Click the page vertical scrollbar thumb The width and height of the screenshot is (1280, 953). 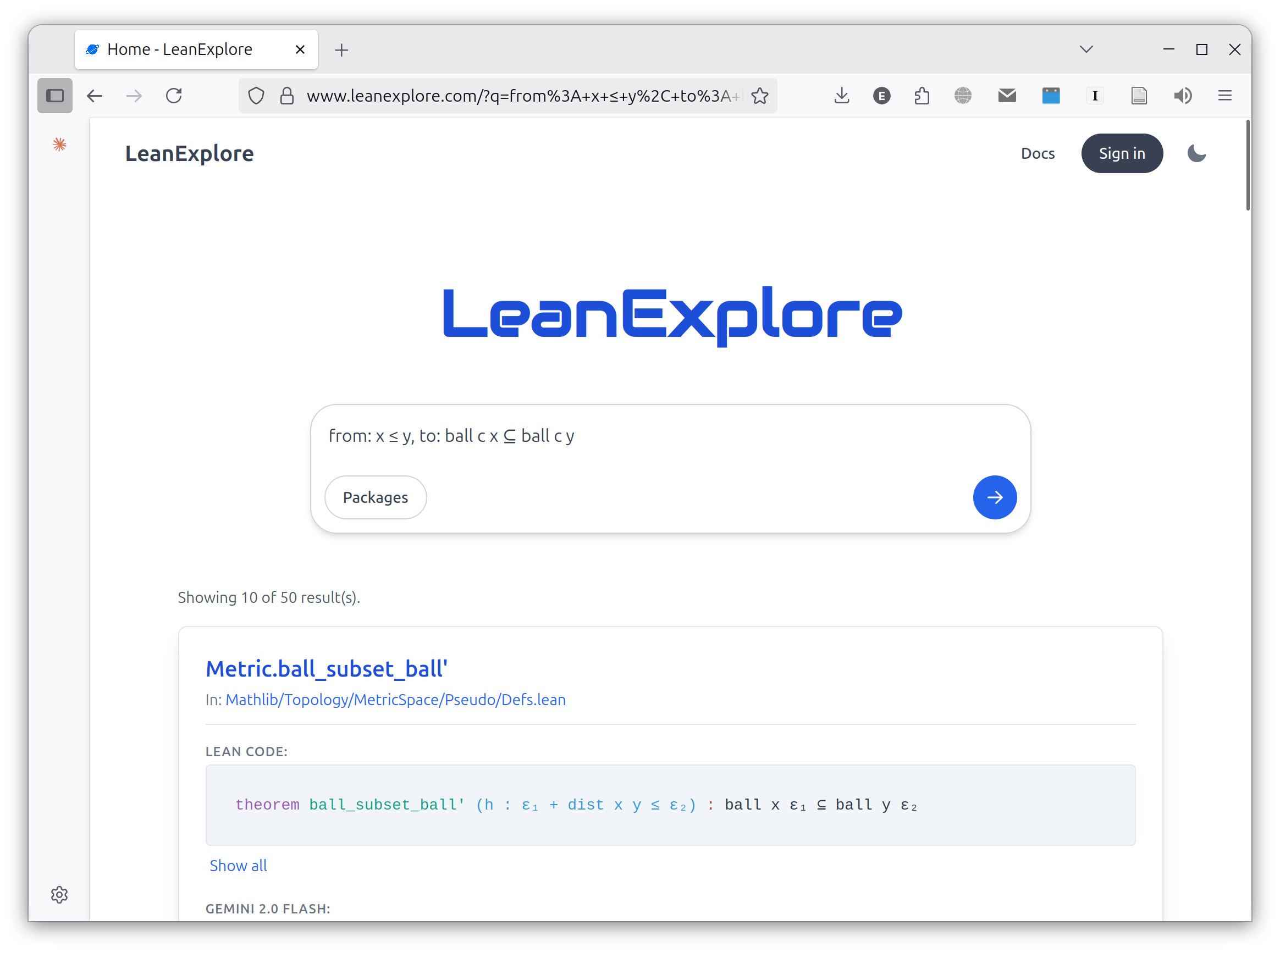[x=1247, y=166]
